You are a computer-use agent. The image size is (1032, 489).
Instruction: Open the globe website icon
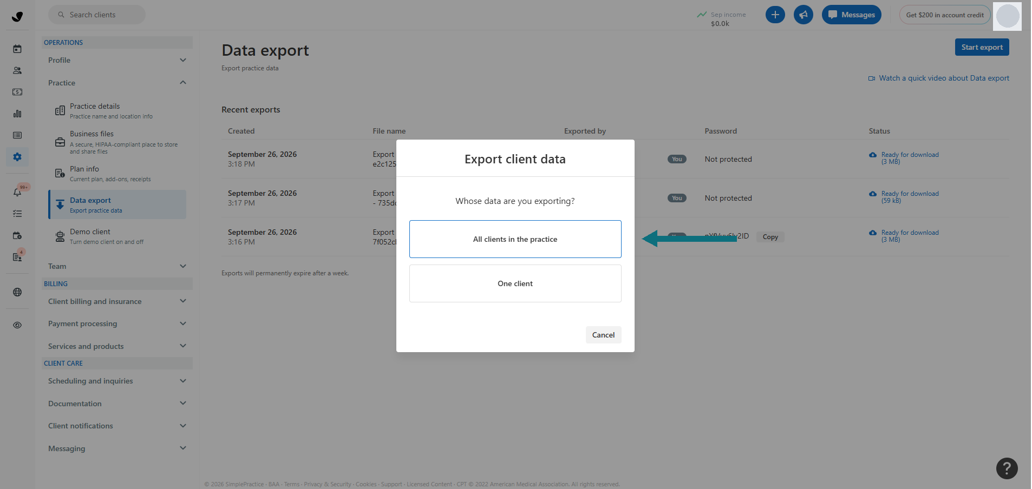tap(17, 292)
